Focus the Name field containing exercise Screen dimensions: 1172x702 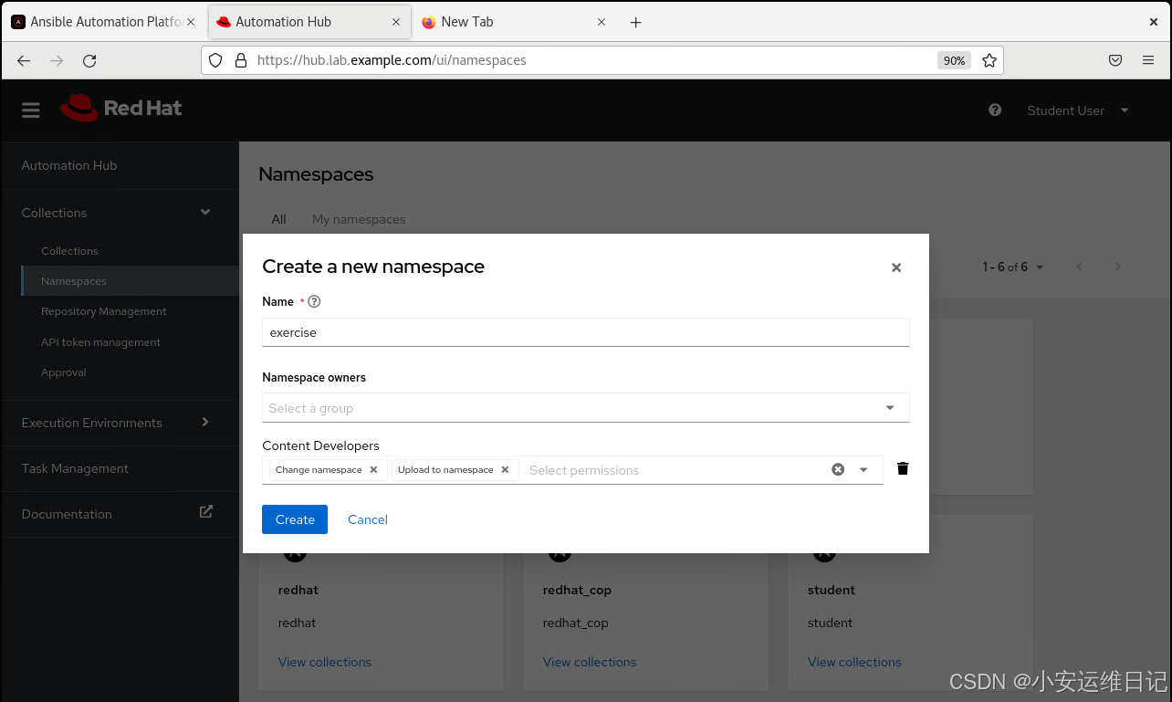[586, 332]
